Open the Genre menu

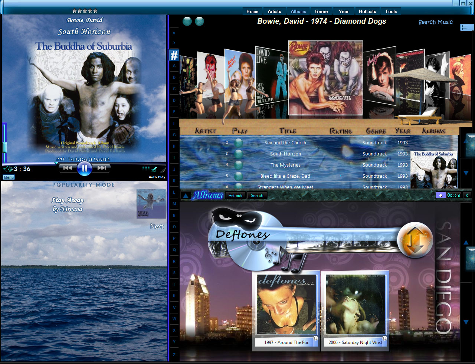click(x=321, y=12)
